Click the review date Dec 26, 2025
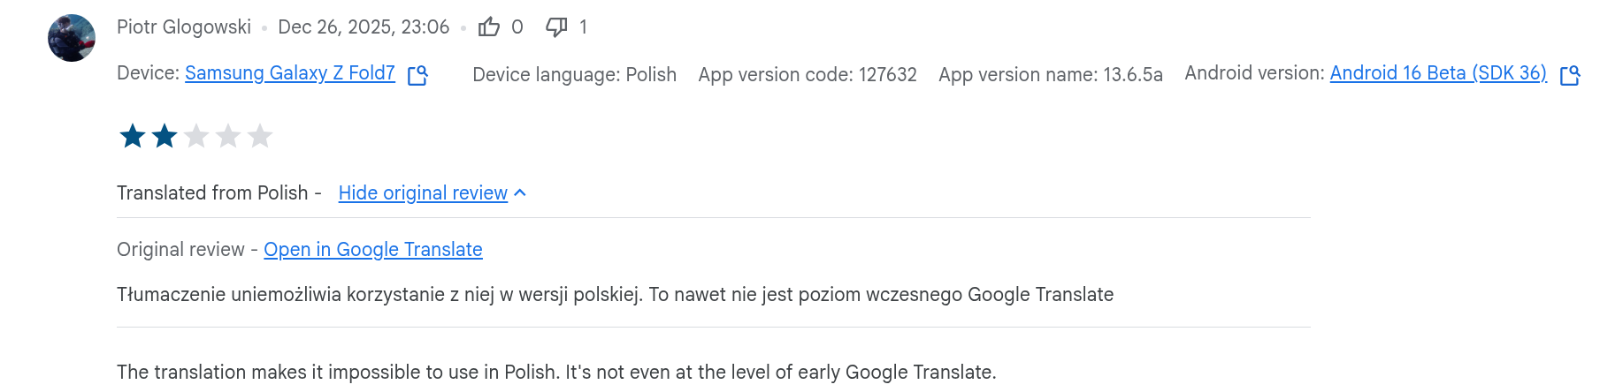Image resolution: width=1600 pixels, height=392 pixels. coord(364,27)
